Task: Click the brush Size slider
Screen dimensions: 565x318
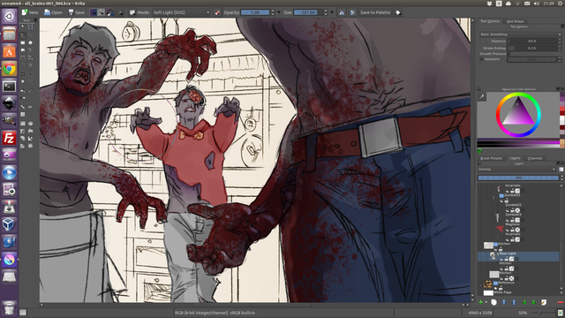Action: coord(308,12)
